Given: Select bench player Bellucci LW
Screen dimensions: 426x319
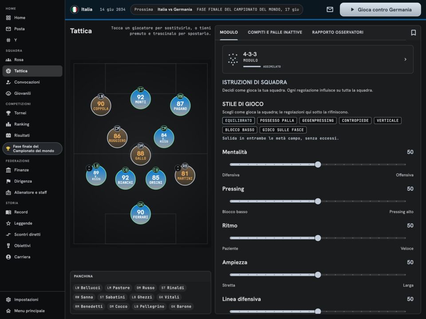Looking at the screenshot, I should (88, 288).
